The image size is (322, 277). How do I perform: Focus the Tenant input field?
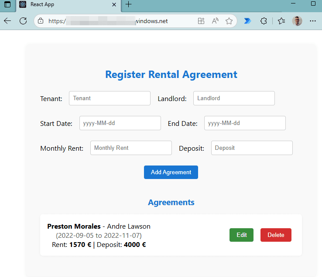click(110, 98)
